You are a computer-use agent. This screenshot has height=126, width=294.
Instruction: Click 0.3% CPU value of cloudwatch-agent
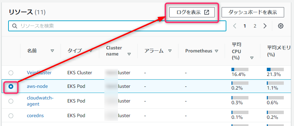point(237,103)
